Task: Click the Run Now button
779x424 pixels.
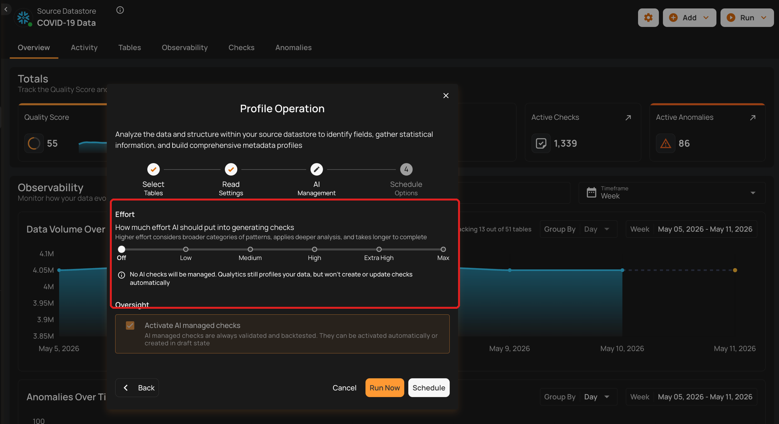Action: 384,388
